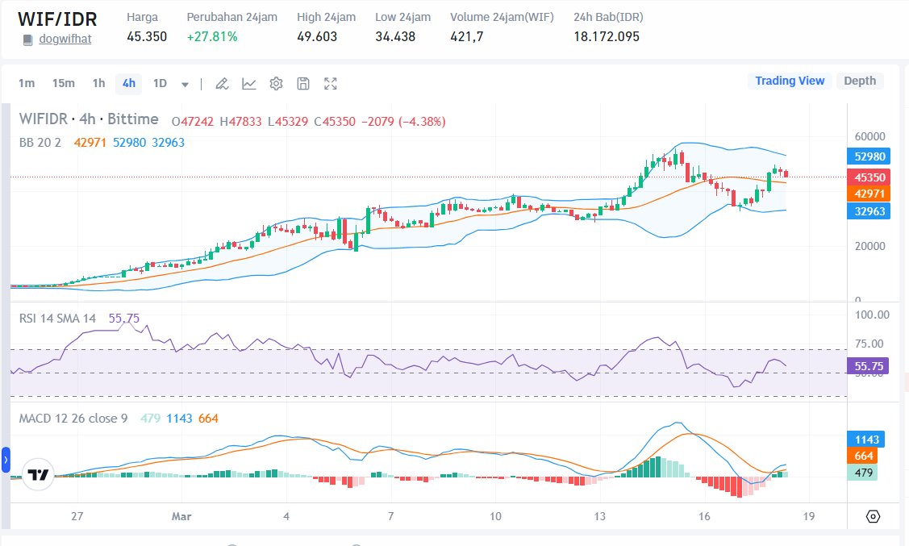Select the 15m timeframe
This screenshot has width=909, height=546.
[x=63, y=83]
